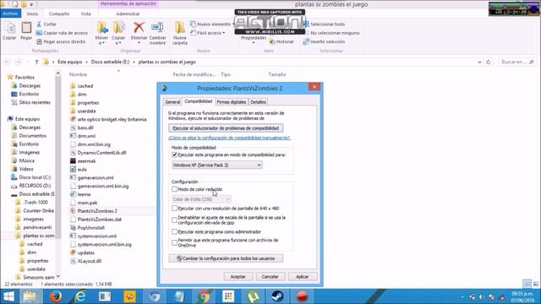This screenshot has width=541, height=304.
Task: Sort by the Nombre column header
Action: (78, 74)
